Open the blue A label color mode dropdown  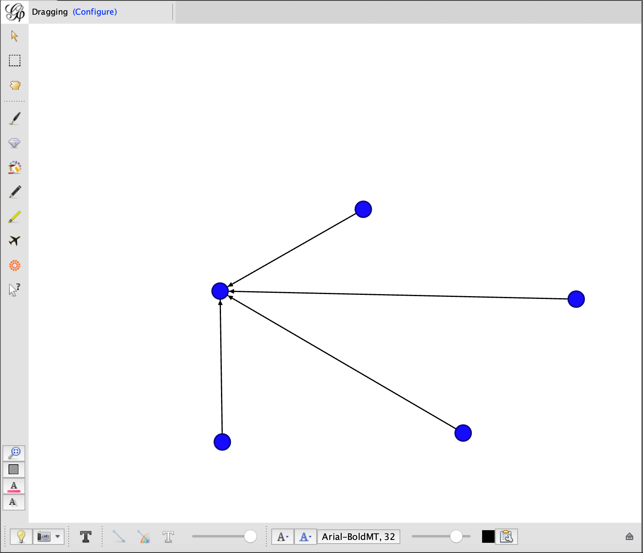(305, 537)
